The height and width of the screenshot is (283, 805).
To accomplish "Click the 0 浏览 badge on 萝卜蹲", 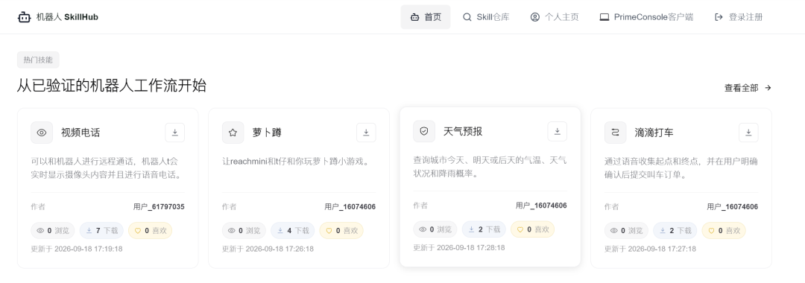I will (244, 231).
